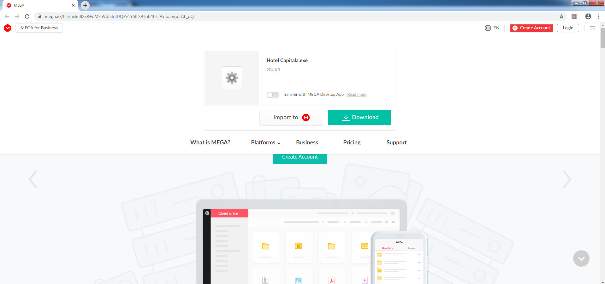Click the Hotel Capitala.exe file name

(287, 61)
